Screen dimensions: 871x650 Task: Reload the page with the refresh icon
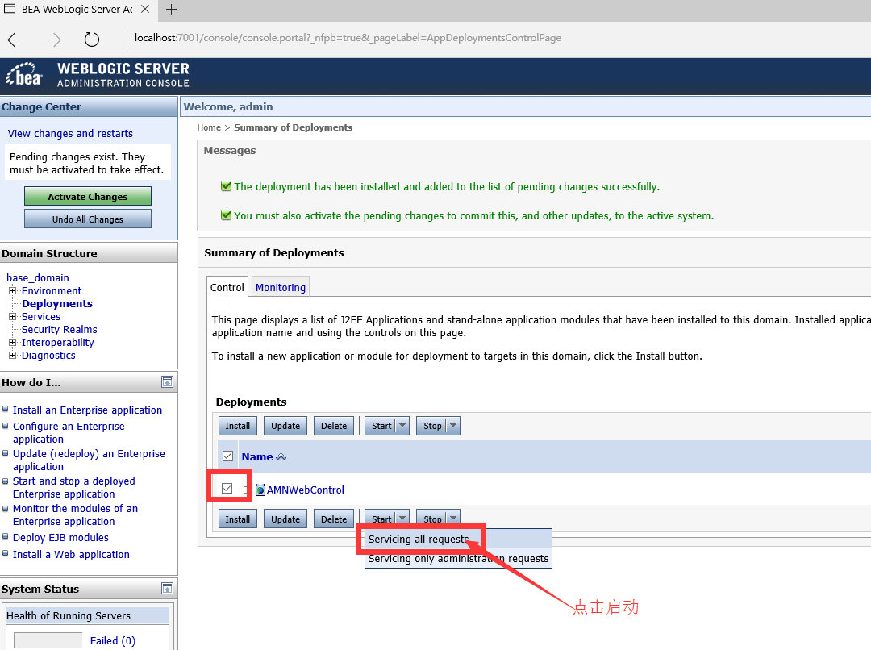point(92,40)
